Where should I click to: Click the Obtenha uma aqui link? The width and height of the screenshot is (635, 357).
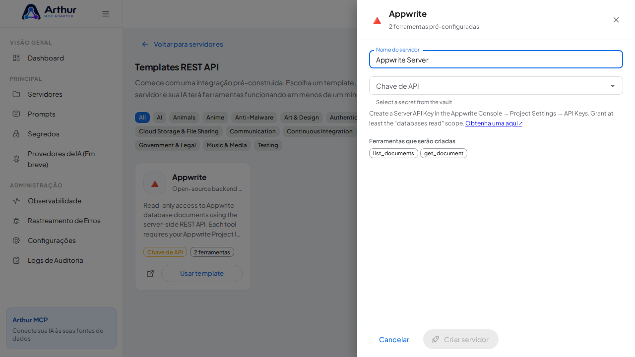click(x=494, y=123)
